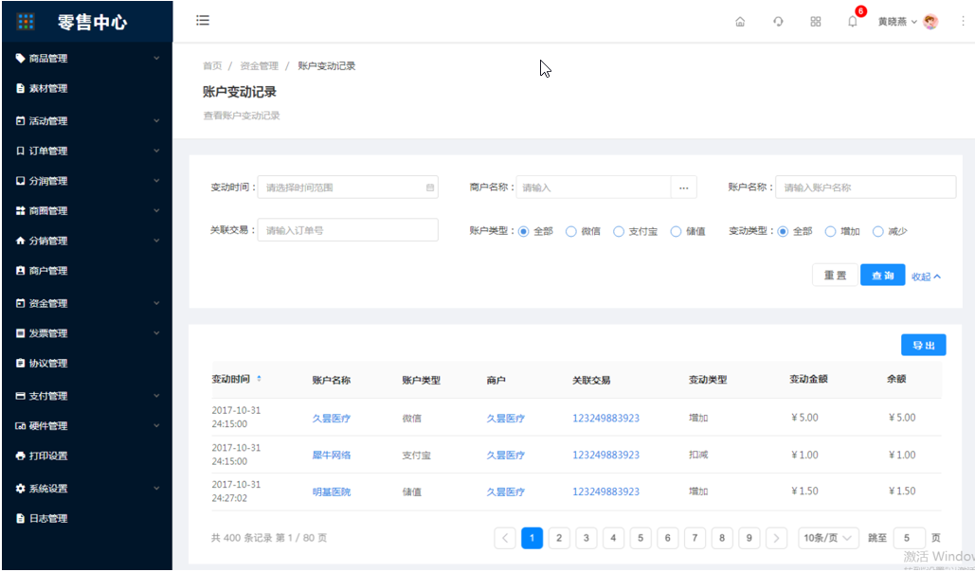Select 账户类型 全部 radio button
Image resolution: width=975 pixels, height=572 pixels.
[524, 231]
